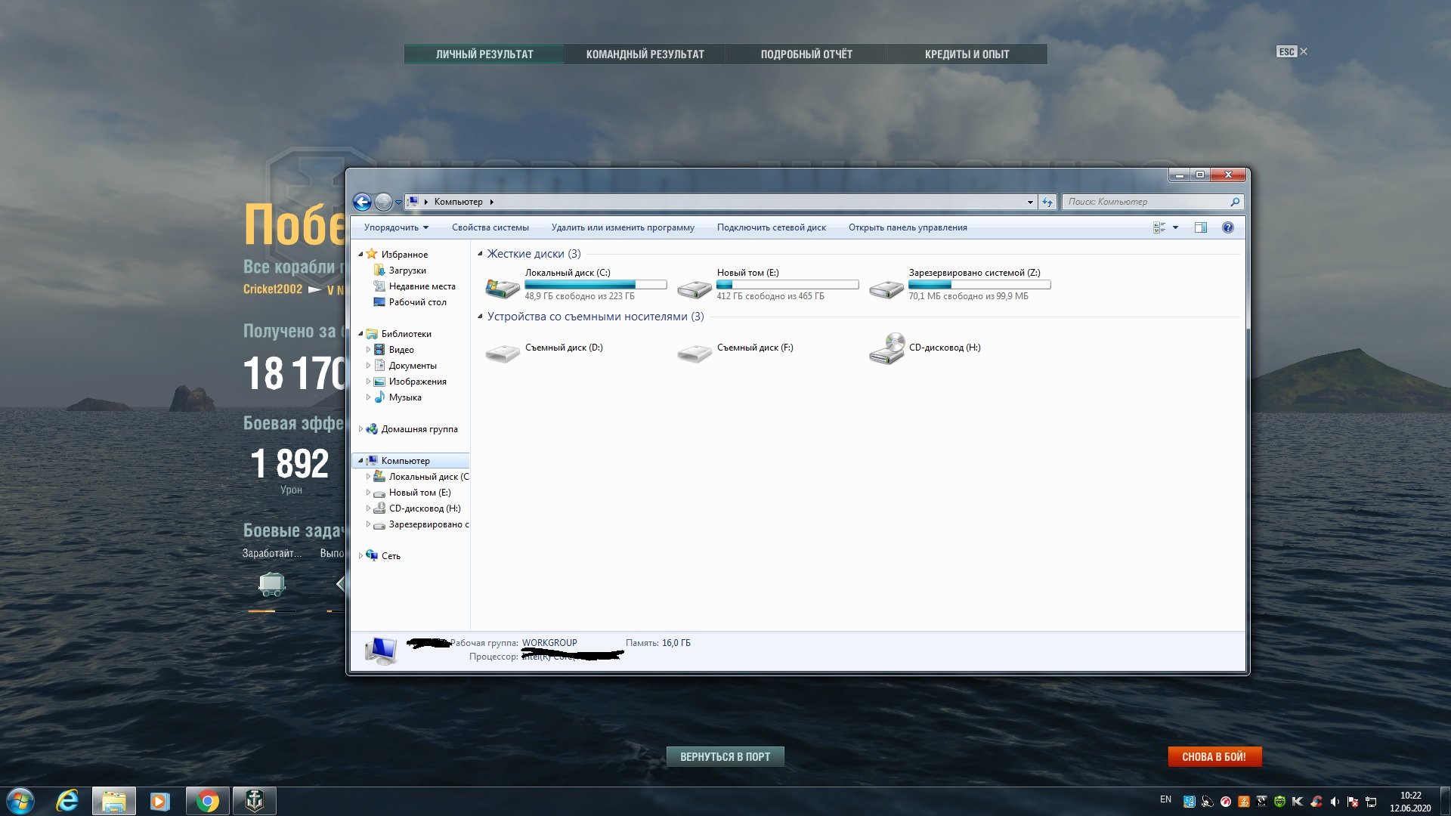Open Сеть in the sidebar
The image size is (1451, 816).
[x=391, y=556]
